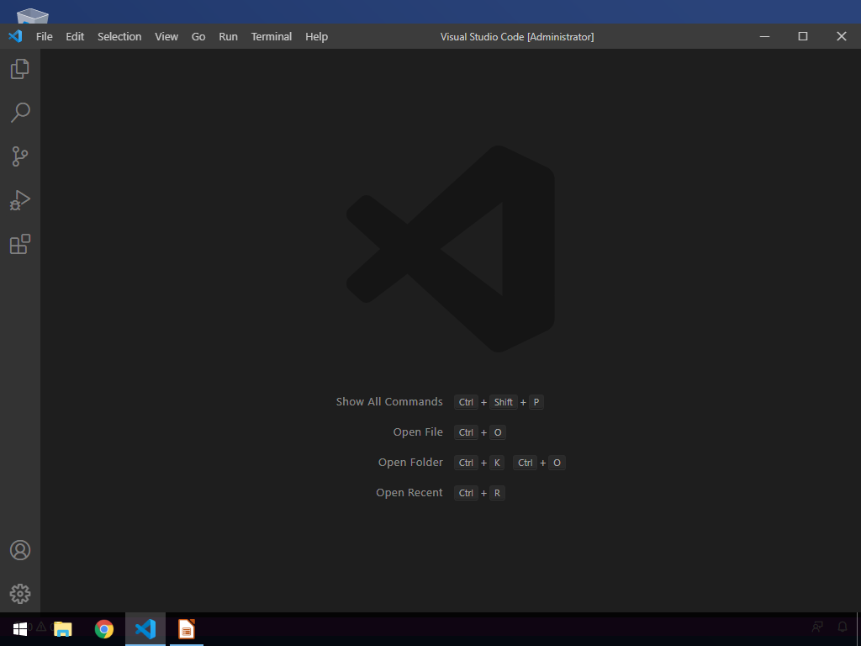The height and width of the screenshot is (646, 861).
Task: Click the Open Folder shortcut text
Action: coord(410,462)
